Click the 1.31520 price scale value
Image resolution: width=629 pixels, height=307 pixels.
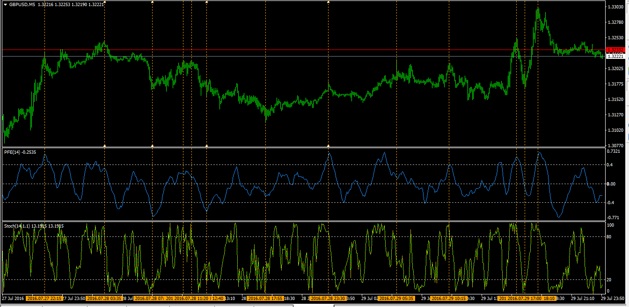click(615, 100)
